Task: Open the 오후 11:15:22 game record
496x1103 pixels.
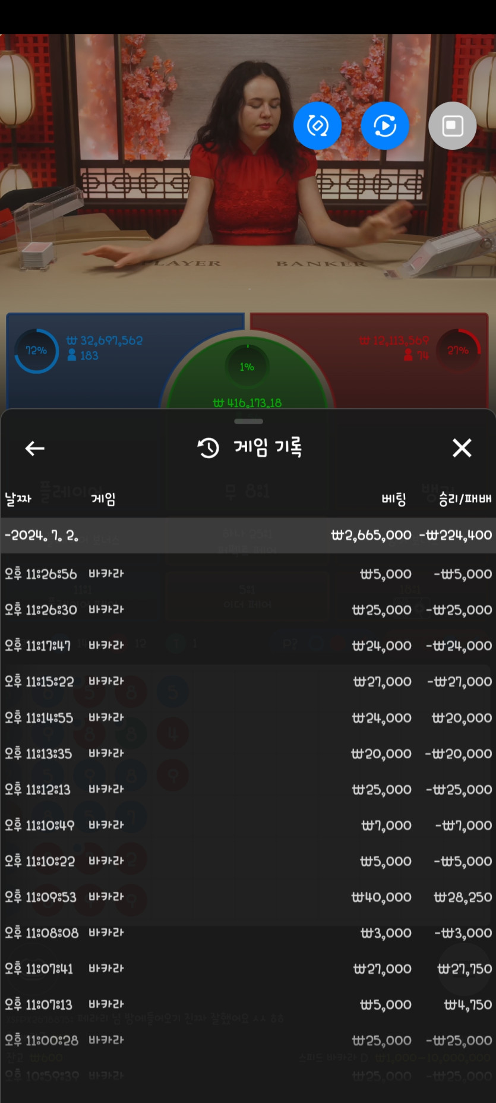Action: (248, 682)
